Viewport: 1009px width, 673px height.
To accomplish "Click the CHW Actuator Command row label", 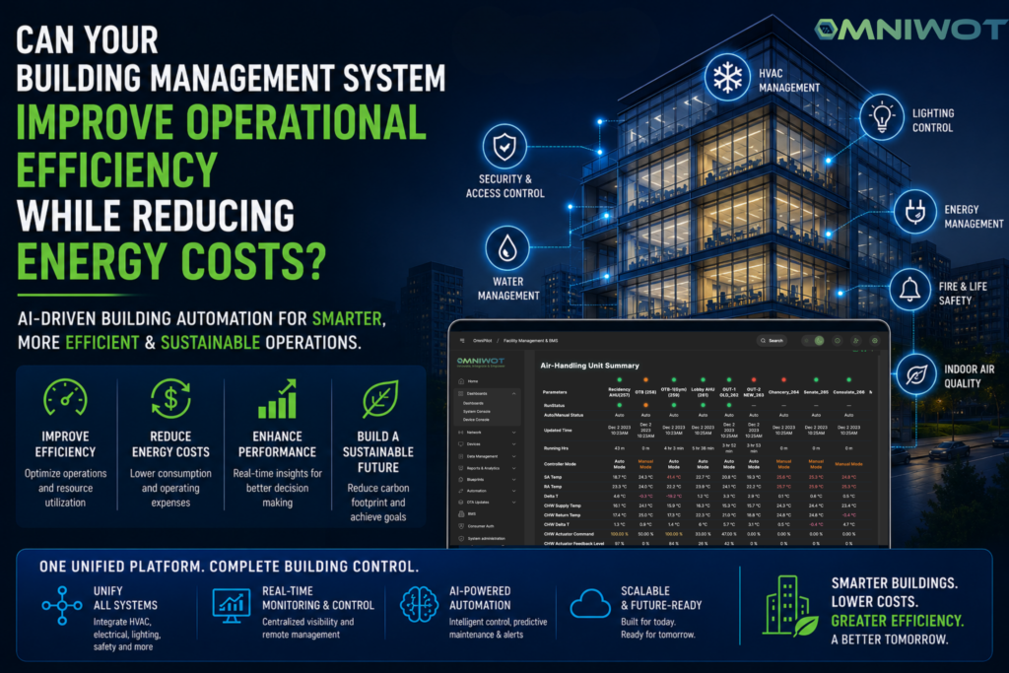I will coord(569,534).
